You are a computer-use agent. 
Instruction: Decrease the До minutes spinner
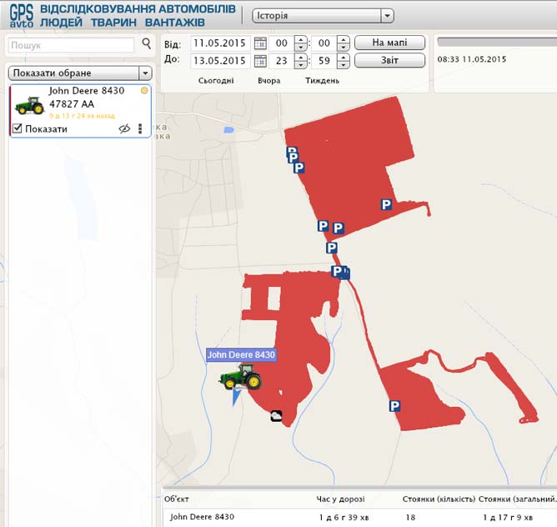point(344,65)
